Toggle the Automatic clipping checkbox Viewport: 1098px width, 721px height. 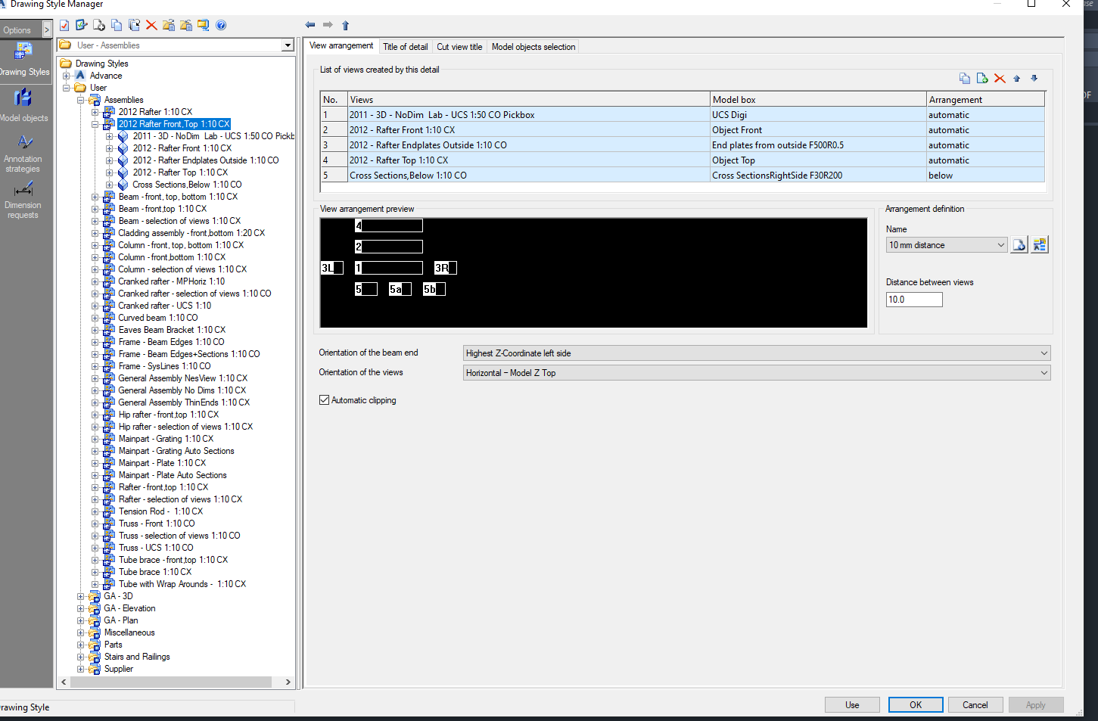[x=325, y=400]
